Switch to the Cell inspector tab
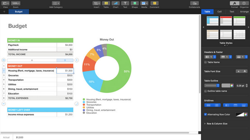 [219, 12]
